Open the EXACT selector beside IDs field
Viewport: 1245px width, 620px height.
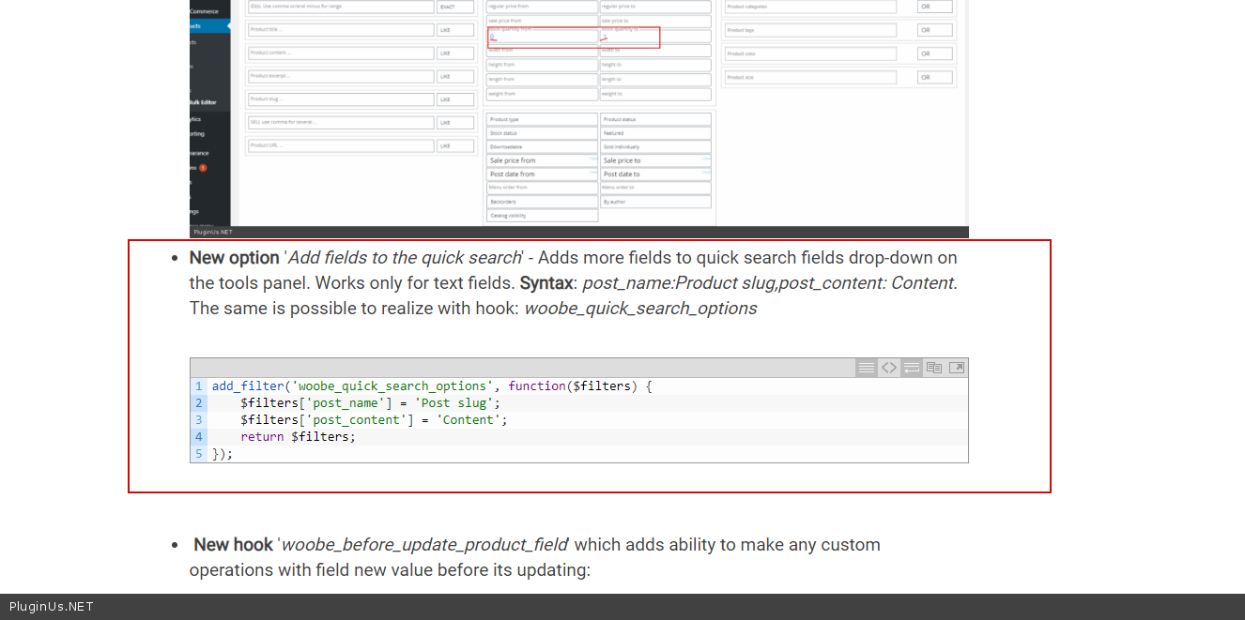click(x=455, y=7)
